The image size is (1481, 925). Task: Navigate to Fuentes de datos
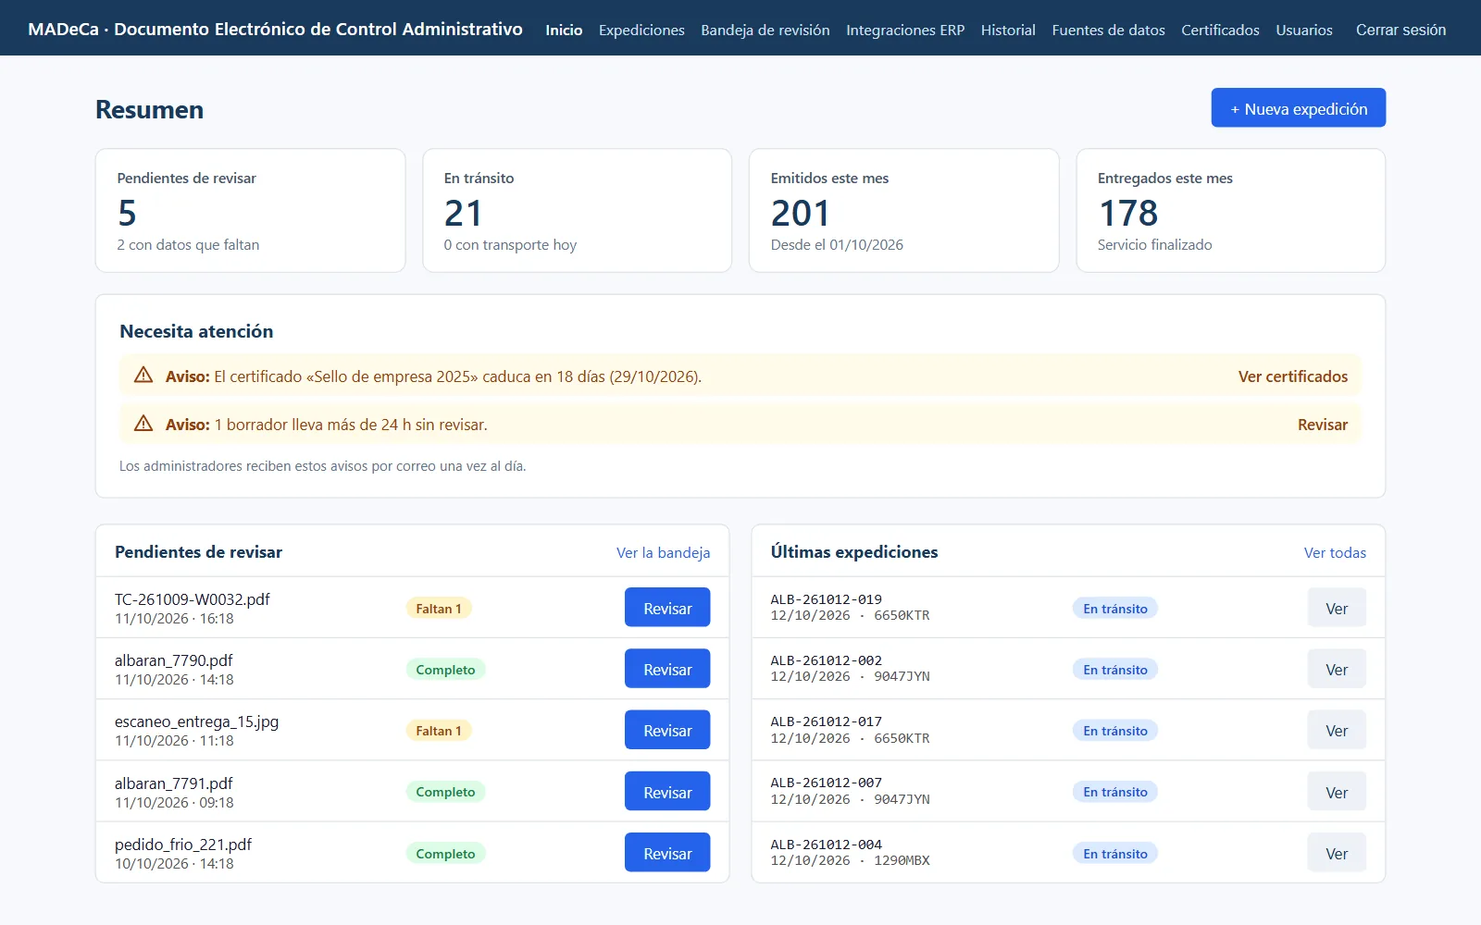click(1108, 30)
